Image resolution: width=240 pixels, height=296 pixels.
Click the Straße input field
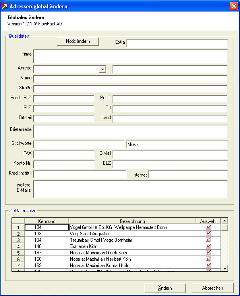pos(130,89)
